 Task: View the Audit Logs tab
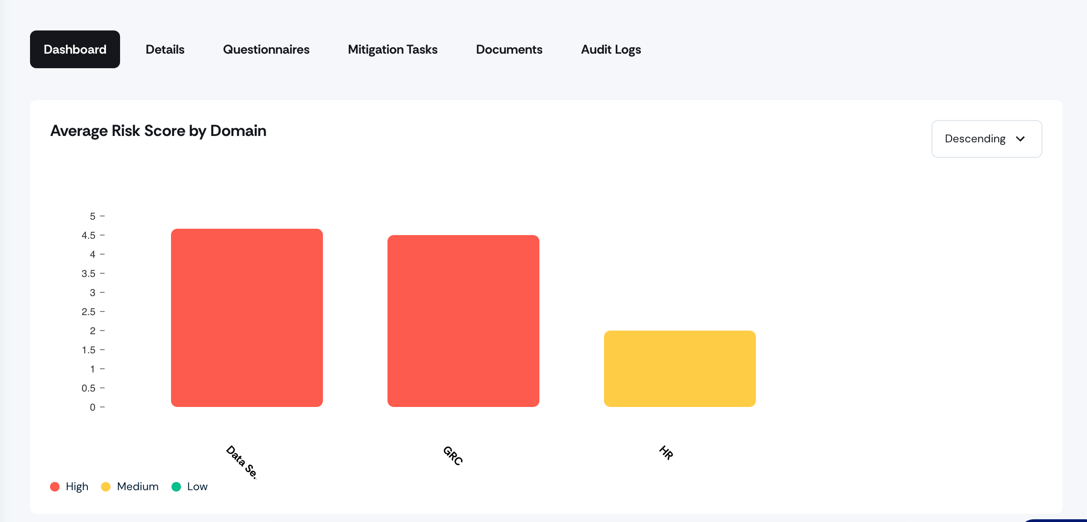click(611, 49)
